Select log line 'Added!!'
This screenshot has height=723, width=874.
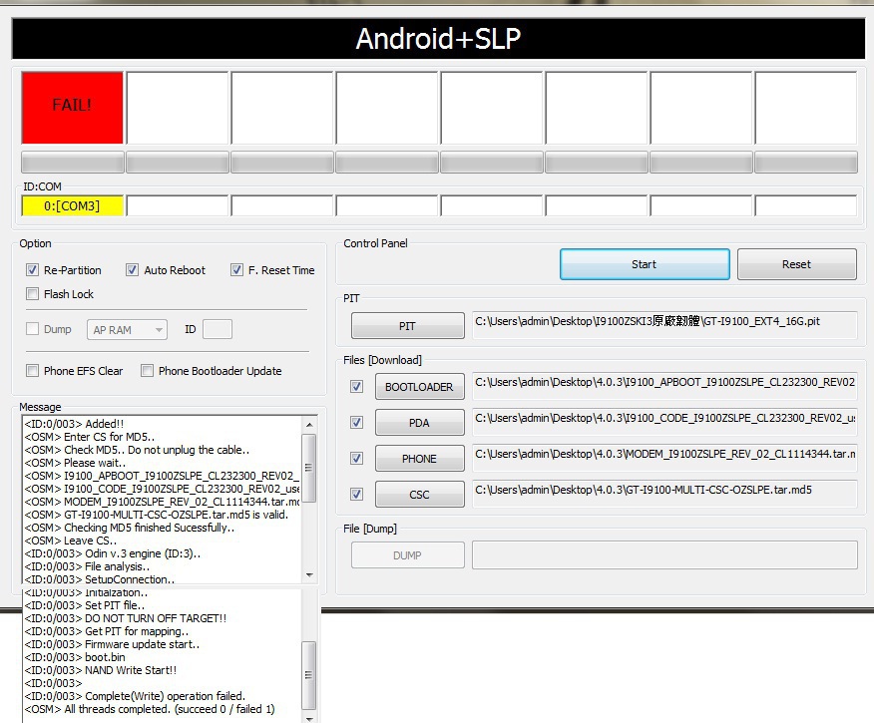pyautogui.click(x=74, y=424)
